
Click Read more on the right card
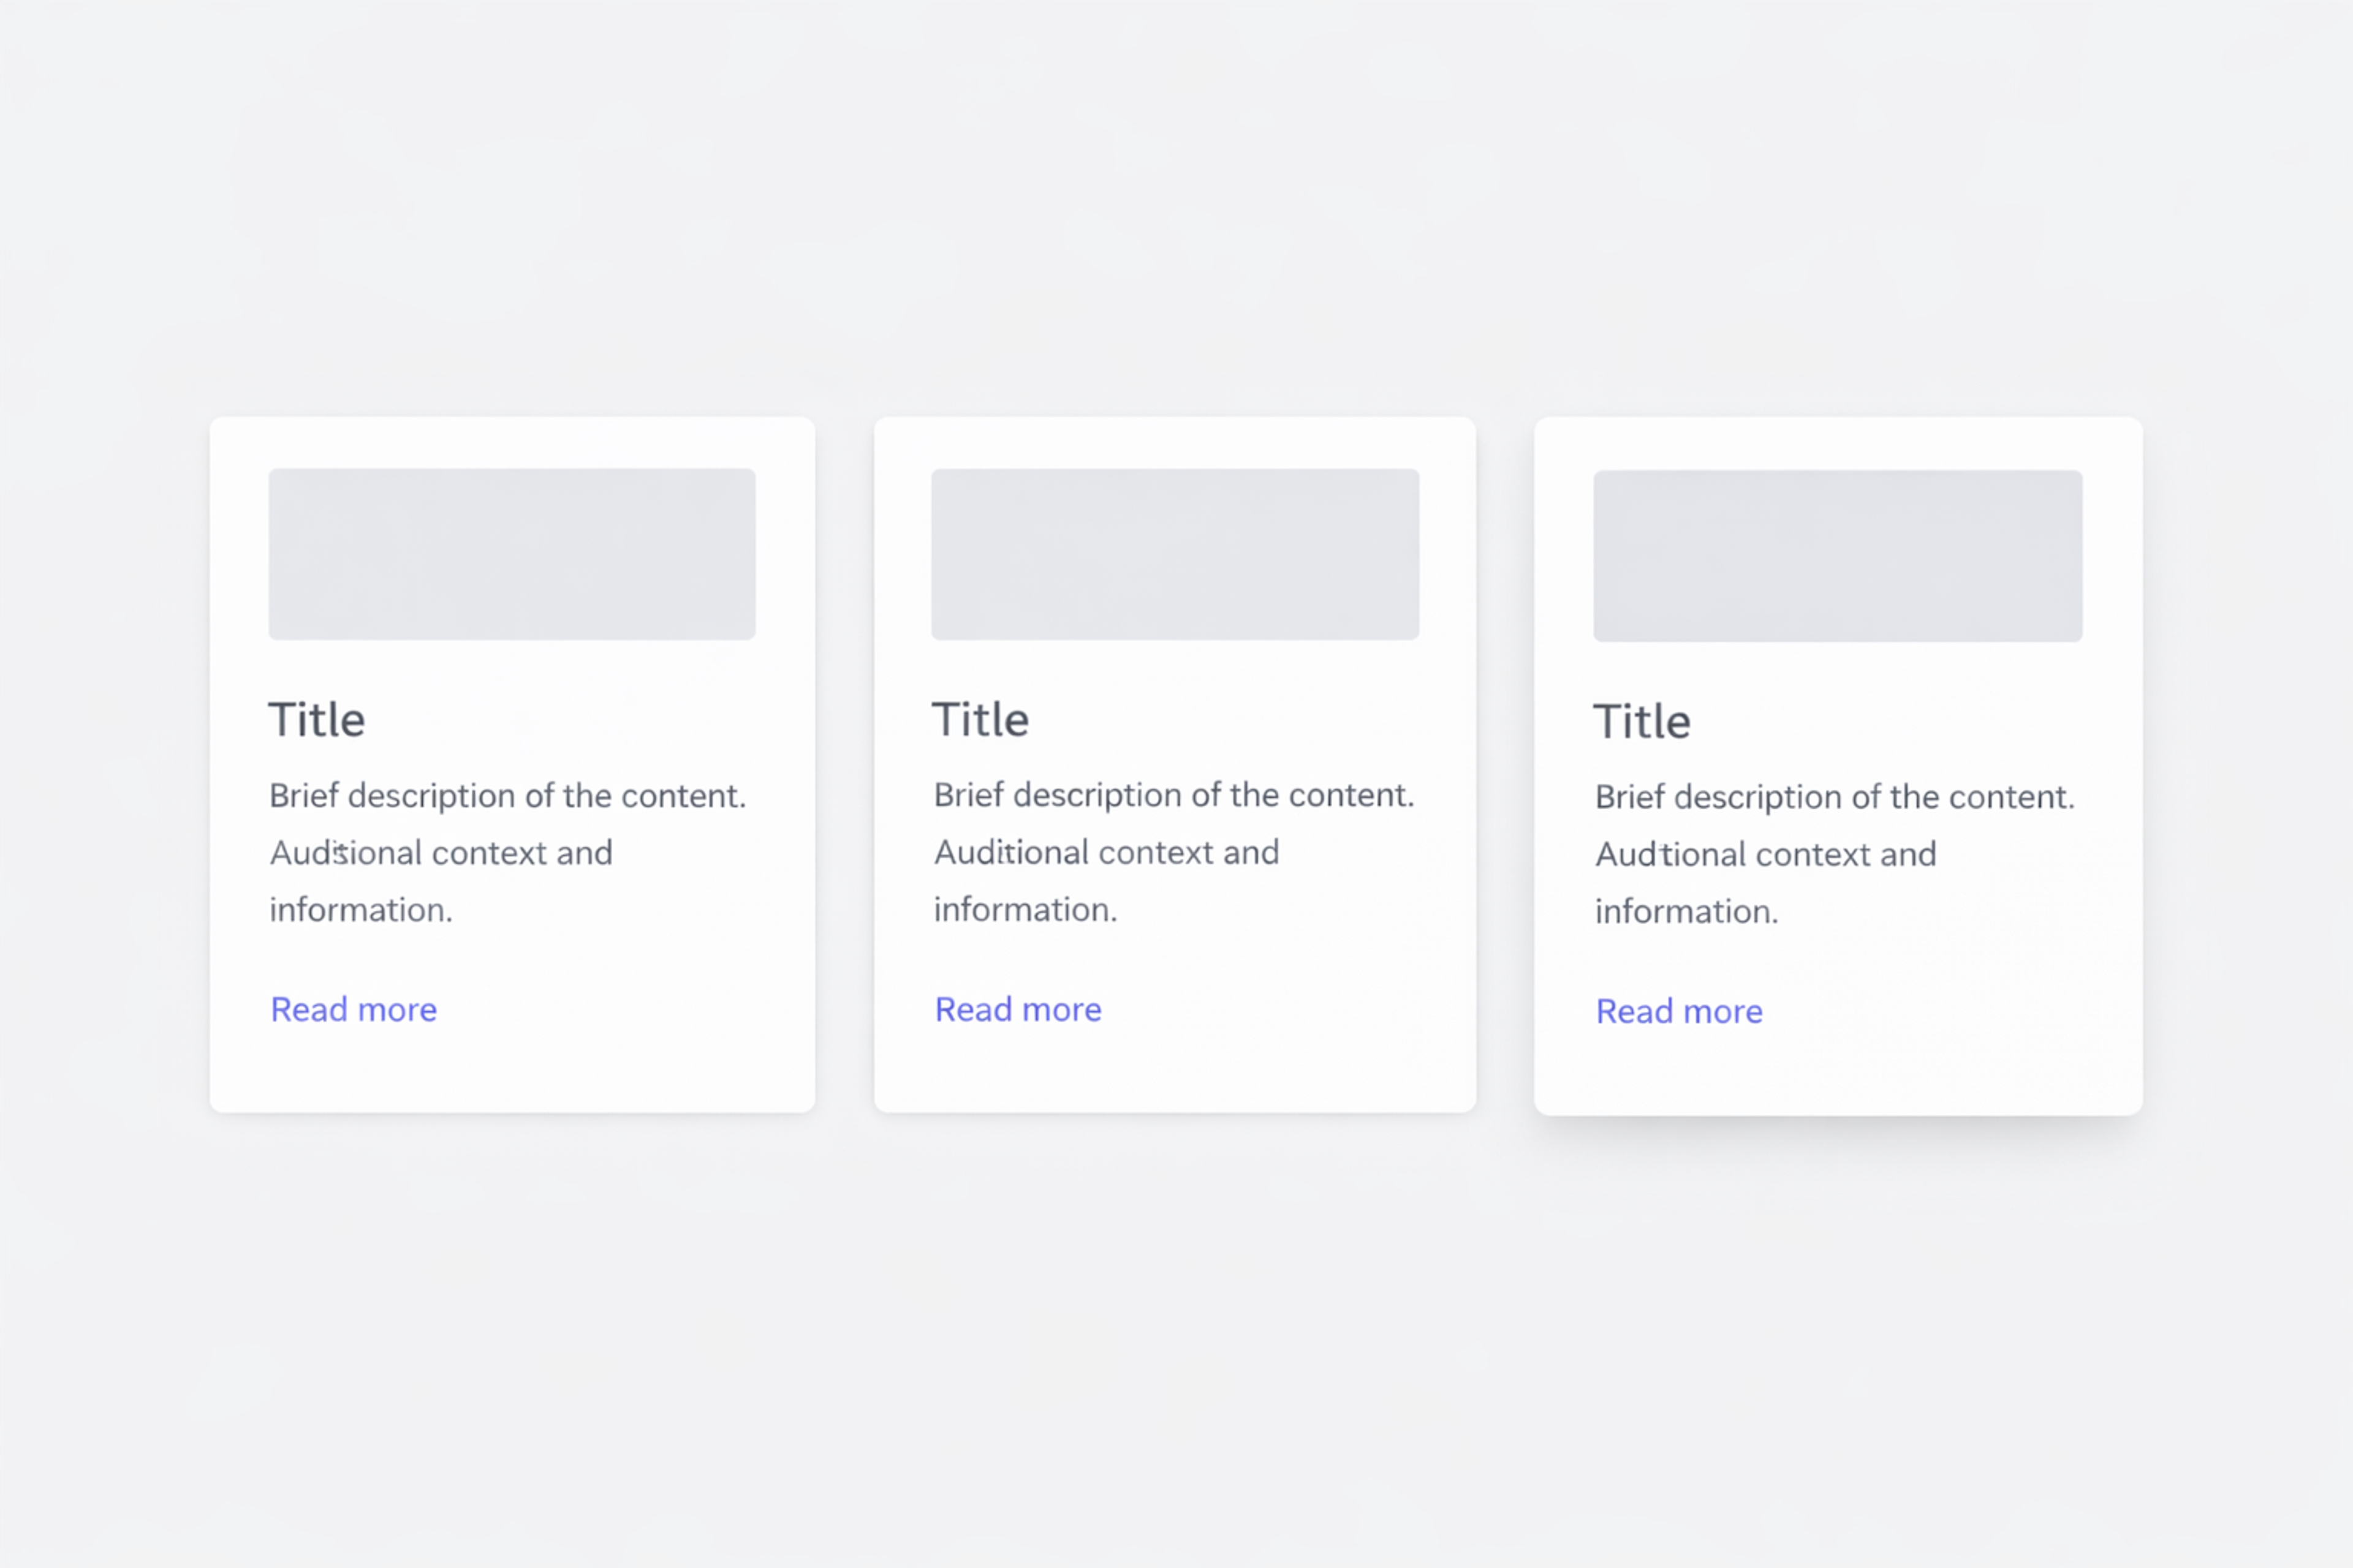pyautogui.click(x=1679, y=1011)
